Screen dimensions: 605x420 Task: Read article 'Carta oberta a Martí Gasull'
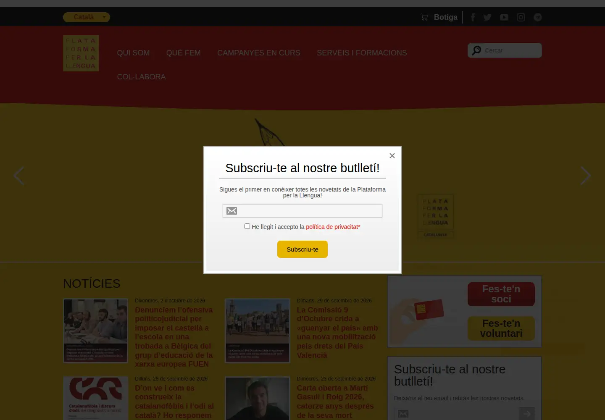[335, 402]
